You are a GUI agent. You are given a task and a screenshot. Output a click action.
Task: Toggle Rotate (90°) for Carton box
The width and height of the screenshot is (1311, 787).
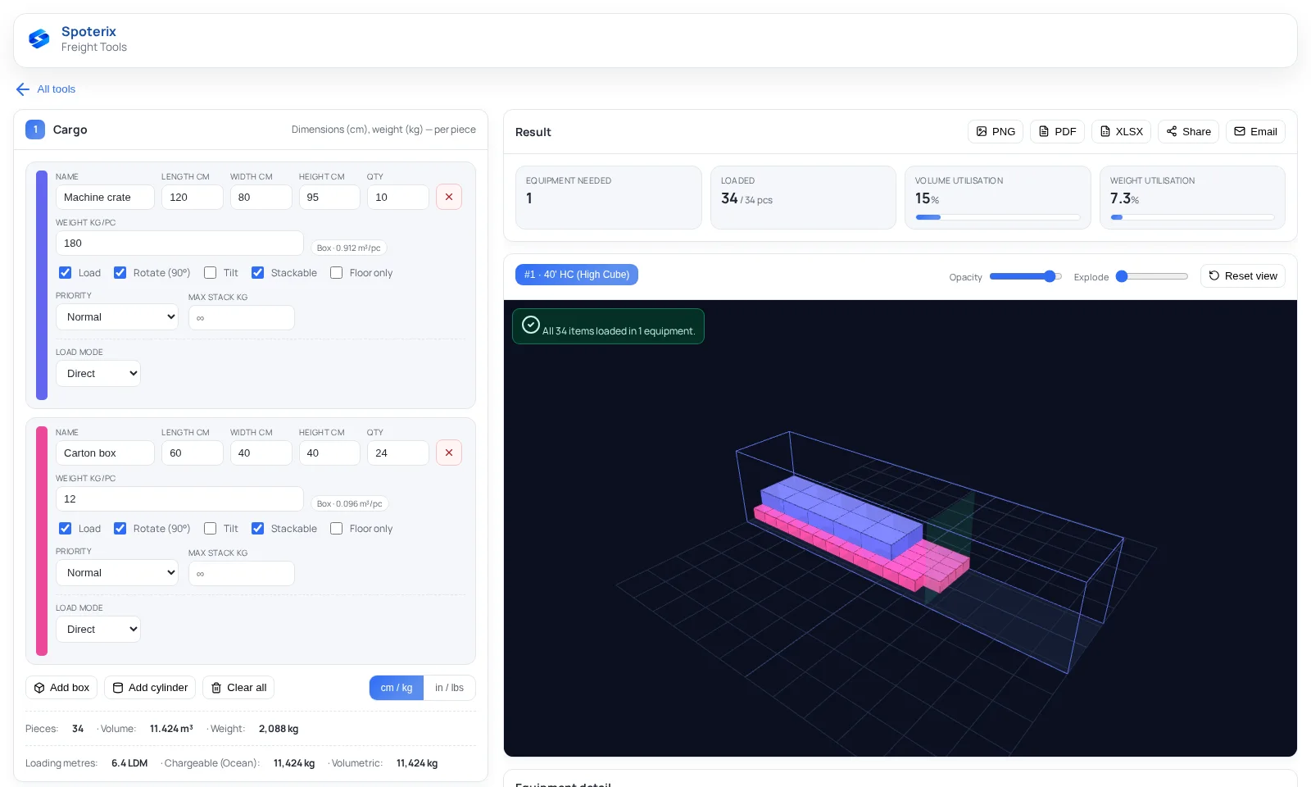(x=120, y=529)
